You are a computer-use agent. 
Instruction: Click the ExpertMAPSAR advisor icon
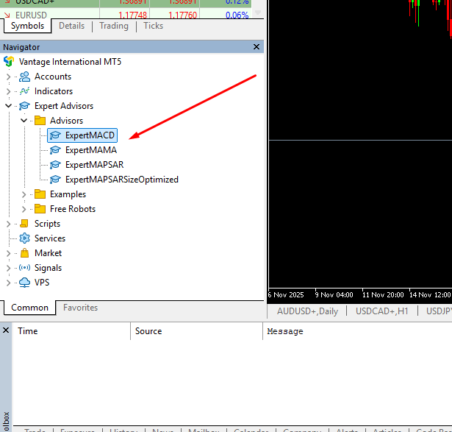[55, 165]
